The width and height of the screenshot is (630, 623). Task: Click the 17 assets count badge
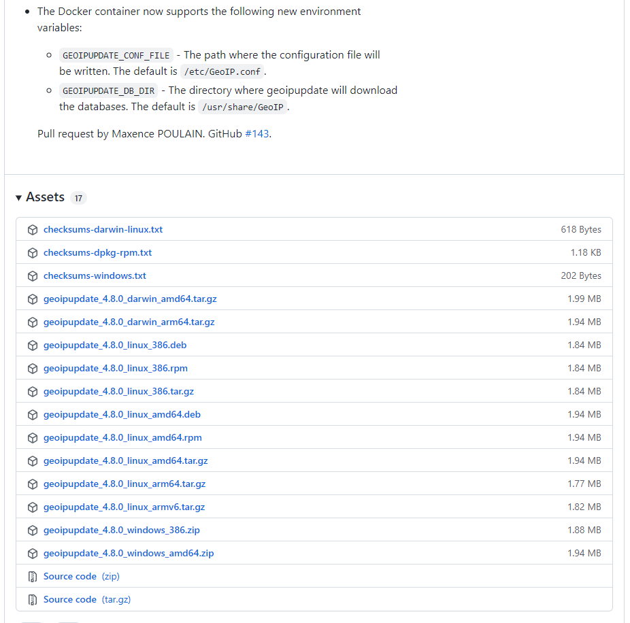[x=78, y=197]
